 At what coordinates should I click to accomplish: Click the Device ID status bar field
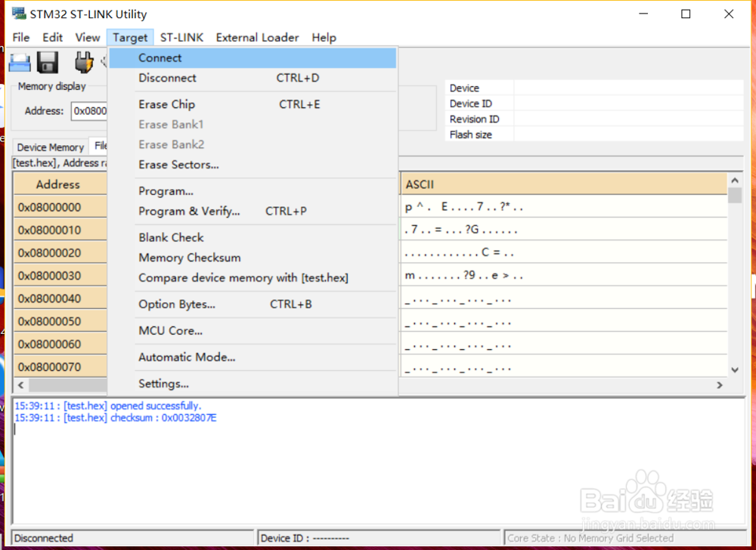[x=379, y=537]
